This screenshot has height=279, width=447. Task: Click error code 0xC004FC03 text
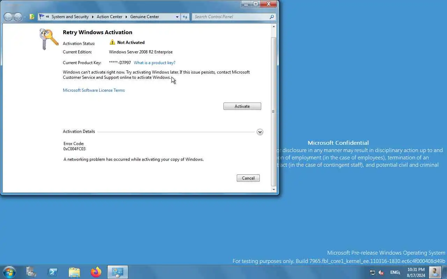pos(74,149)
